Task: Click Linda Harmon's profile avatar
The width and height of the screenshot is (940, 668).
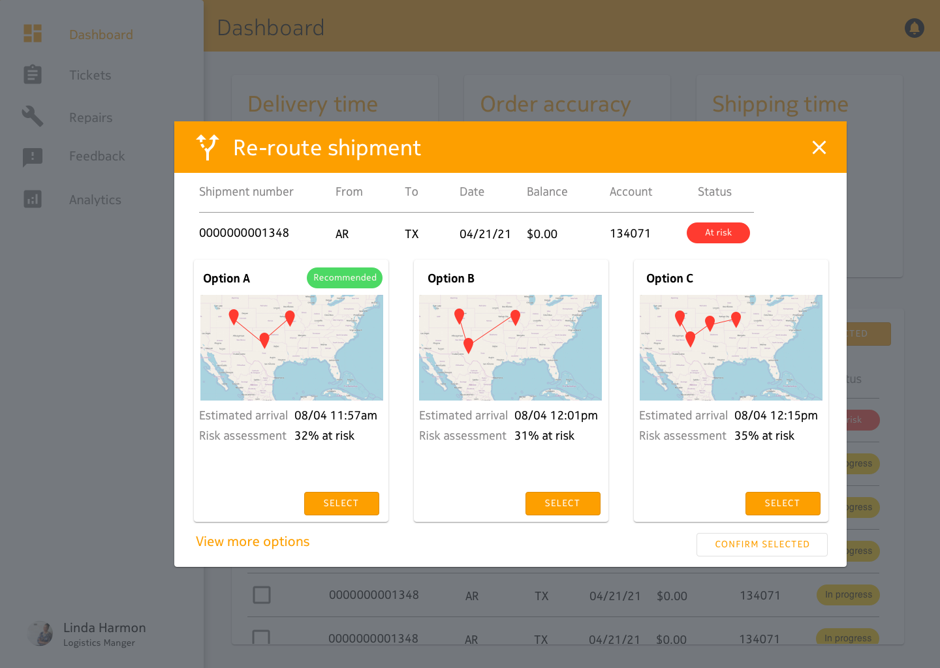Action: click(x=40, y=633)
